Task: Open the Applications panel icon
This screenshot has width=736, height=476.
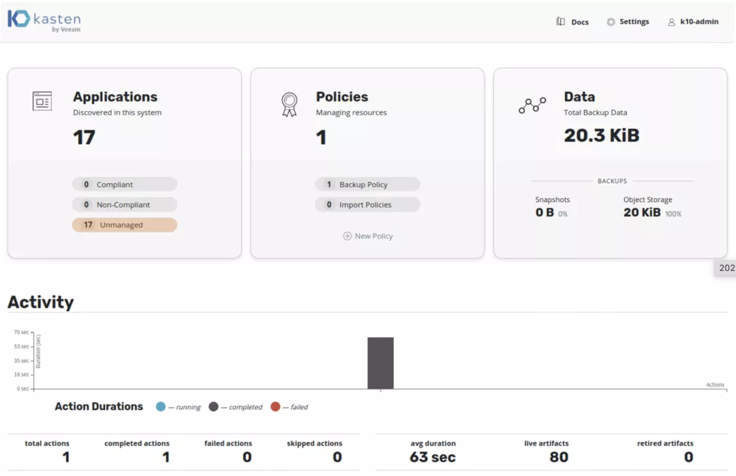Action: pos(42,101)
